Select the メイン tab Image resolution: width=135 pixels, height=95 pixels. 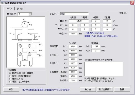click(x=9, y=9)
